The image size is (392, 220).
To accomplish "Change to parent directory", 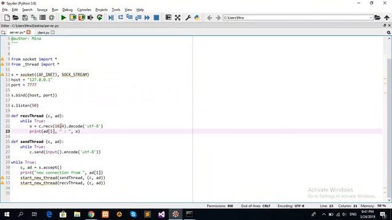I will [x=386, y=18].
